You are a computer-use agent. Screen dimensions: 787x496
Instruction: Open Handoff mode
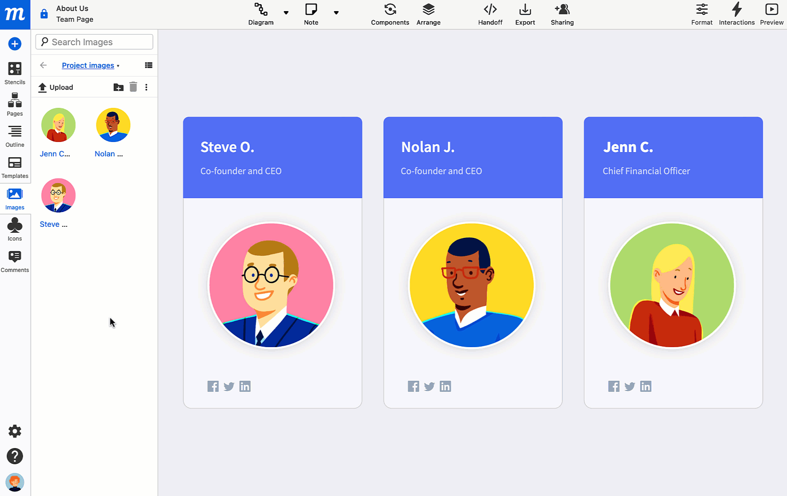tap(490, 14)
